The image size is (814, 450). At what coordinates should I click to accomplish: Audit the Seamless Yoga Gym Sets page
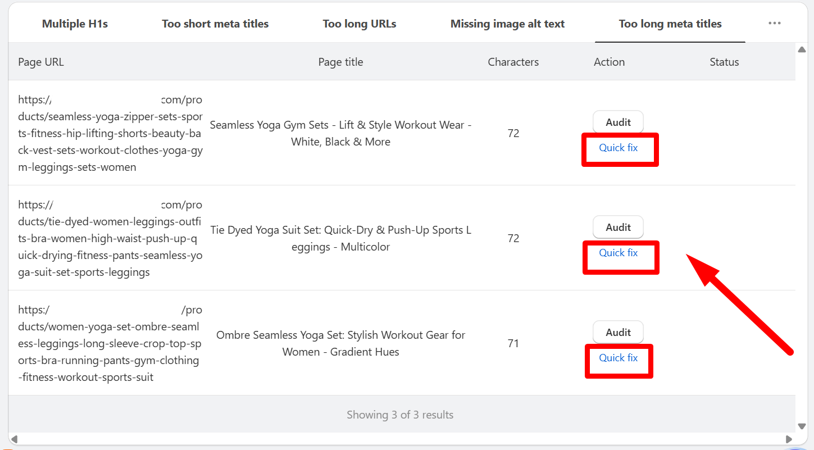click(618, 122)
